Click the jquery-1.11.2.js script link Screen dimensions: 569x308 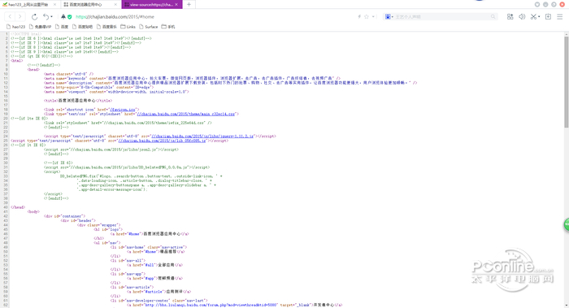(x=202, y=136)
